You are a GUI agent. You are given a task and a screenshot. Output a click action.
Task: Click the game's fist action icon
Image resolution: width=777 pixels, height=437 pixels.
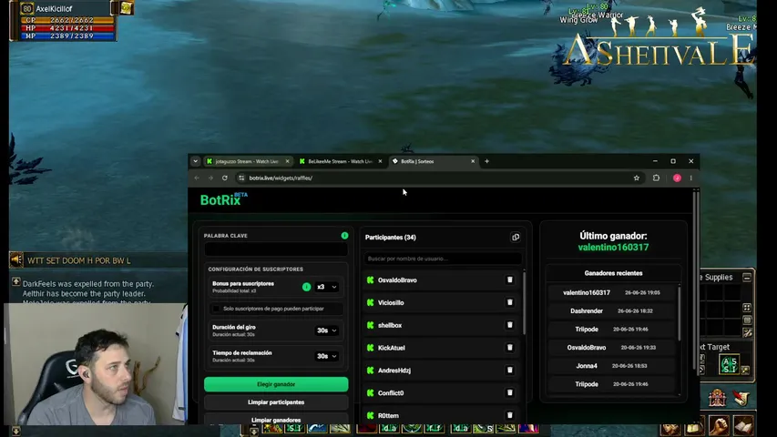[719, 427]
